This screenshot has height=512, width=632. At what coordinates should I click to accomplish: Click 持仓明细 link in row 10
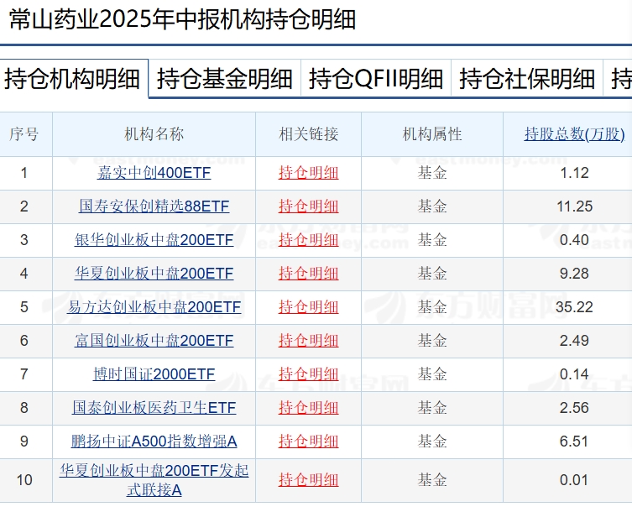tap(308, 480)
